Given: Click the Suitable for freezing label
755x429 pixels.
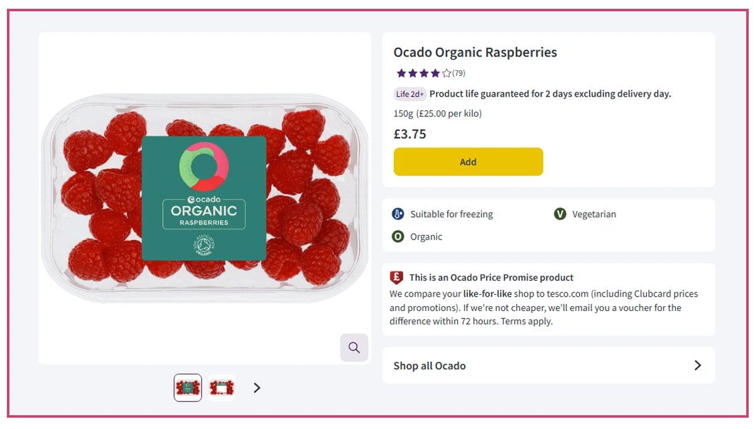Looking at the screenshot, I should [451, 214].
